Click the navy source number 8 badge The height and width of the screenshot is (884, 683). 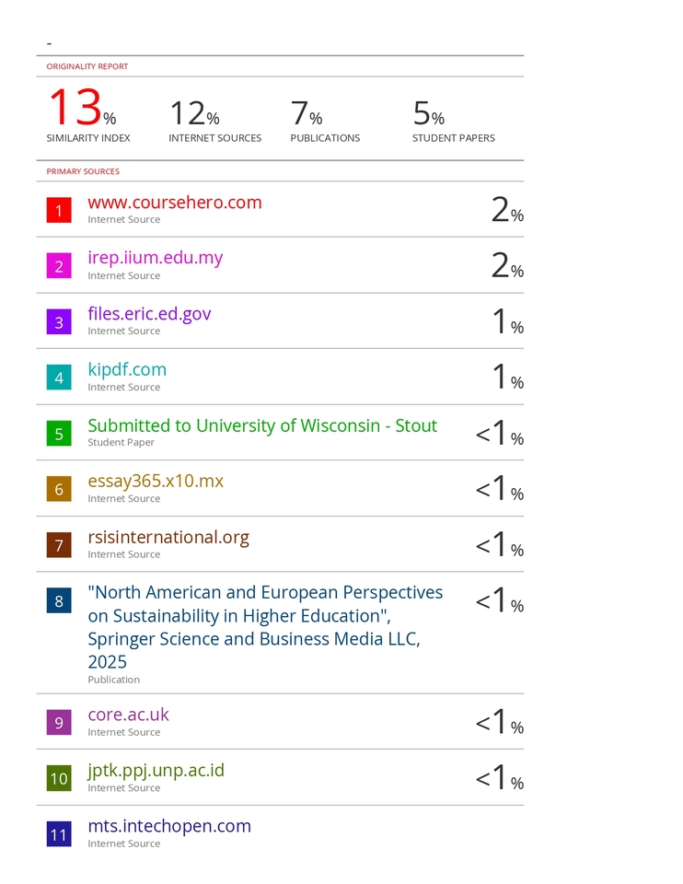point(59,601)
